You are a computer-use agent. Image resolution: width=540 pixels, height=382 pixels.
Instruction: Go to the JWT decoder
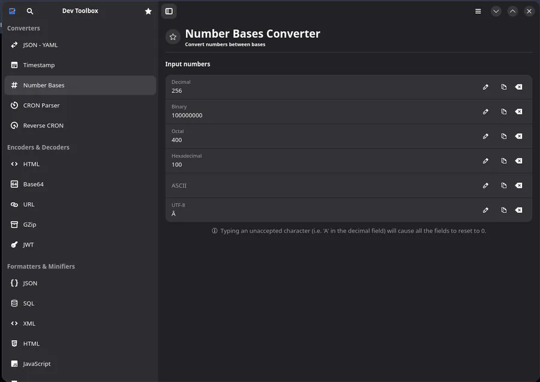[28, 245]
